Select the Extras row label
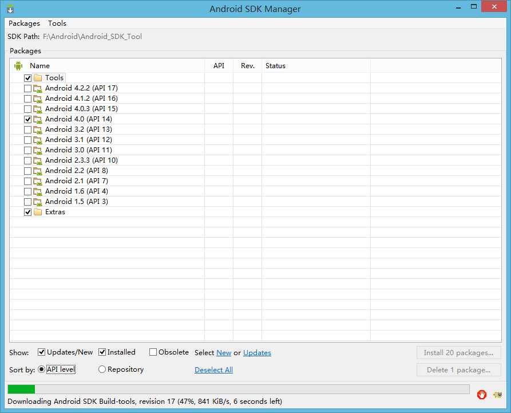The width and height of the screenshot is (511, 413). click(x=55, y=212)
